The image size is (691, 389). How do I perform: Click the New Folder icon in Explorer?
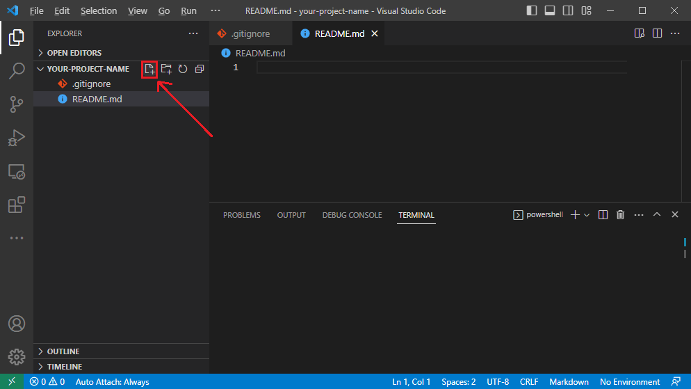[x=166, y=69]
